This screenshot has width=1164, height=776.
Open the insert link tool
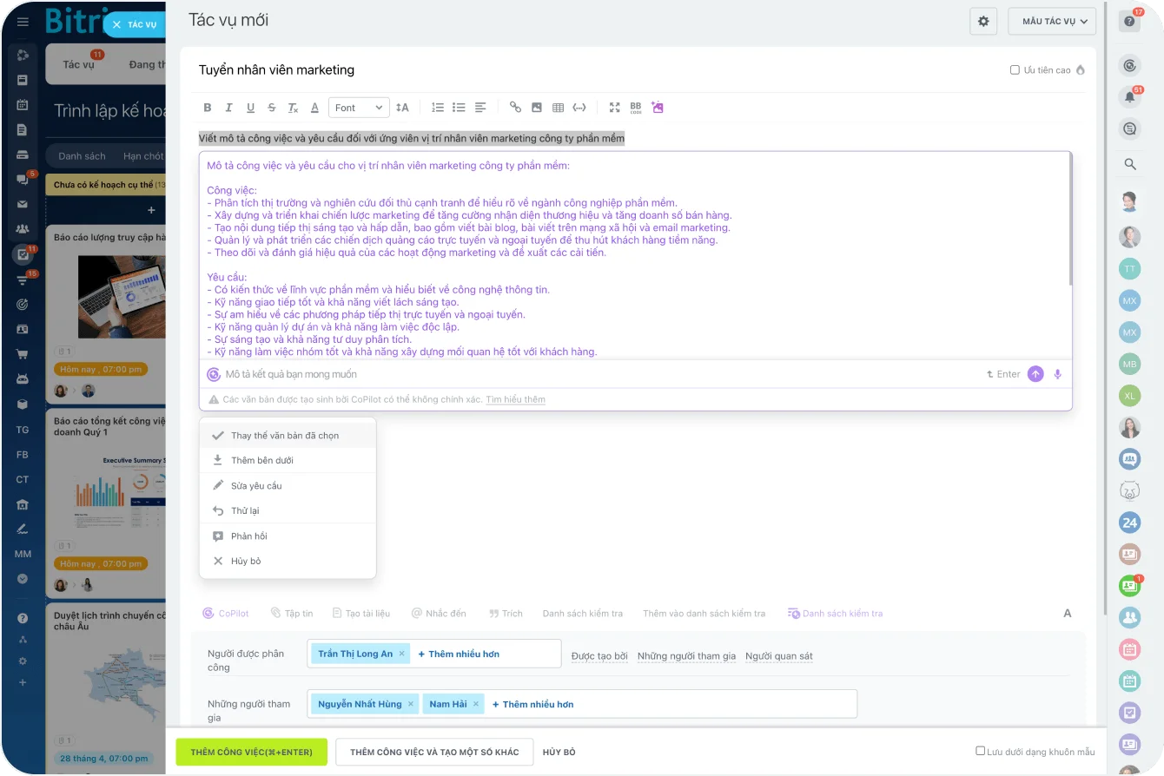515,107
